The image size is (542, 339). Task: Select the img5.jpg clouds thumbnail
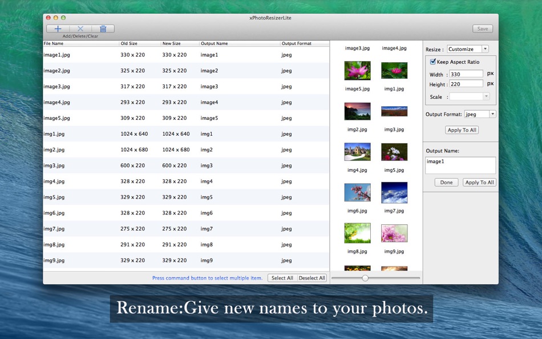pos(394,192)
